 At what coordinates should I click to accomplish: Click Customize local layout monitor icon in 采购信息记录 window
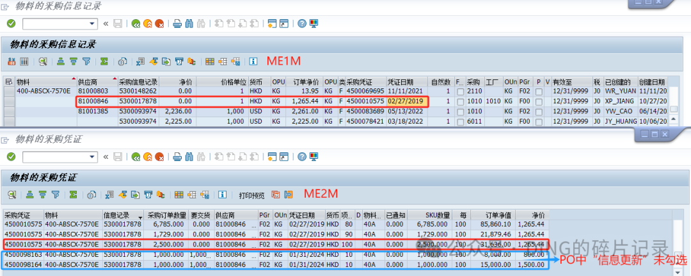tap(314, 23)
